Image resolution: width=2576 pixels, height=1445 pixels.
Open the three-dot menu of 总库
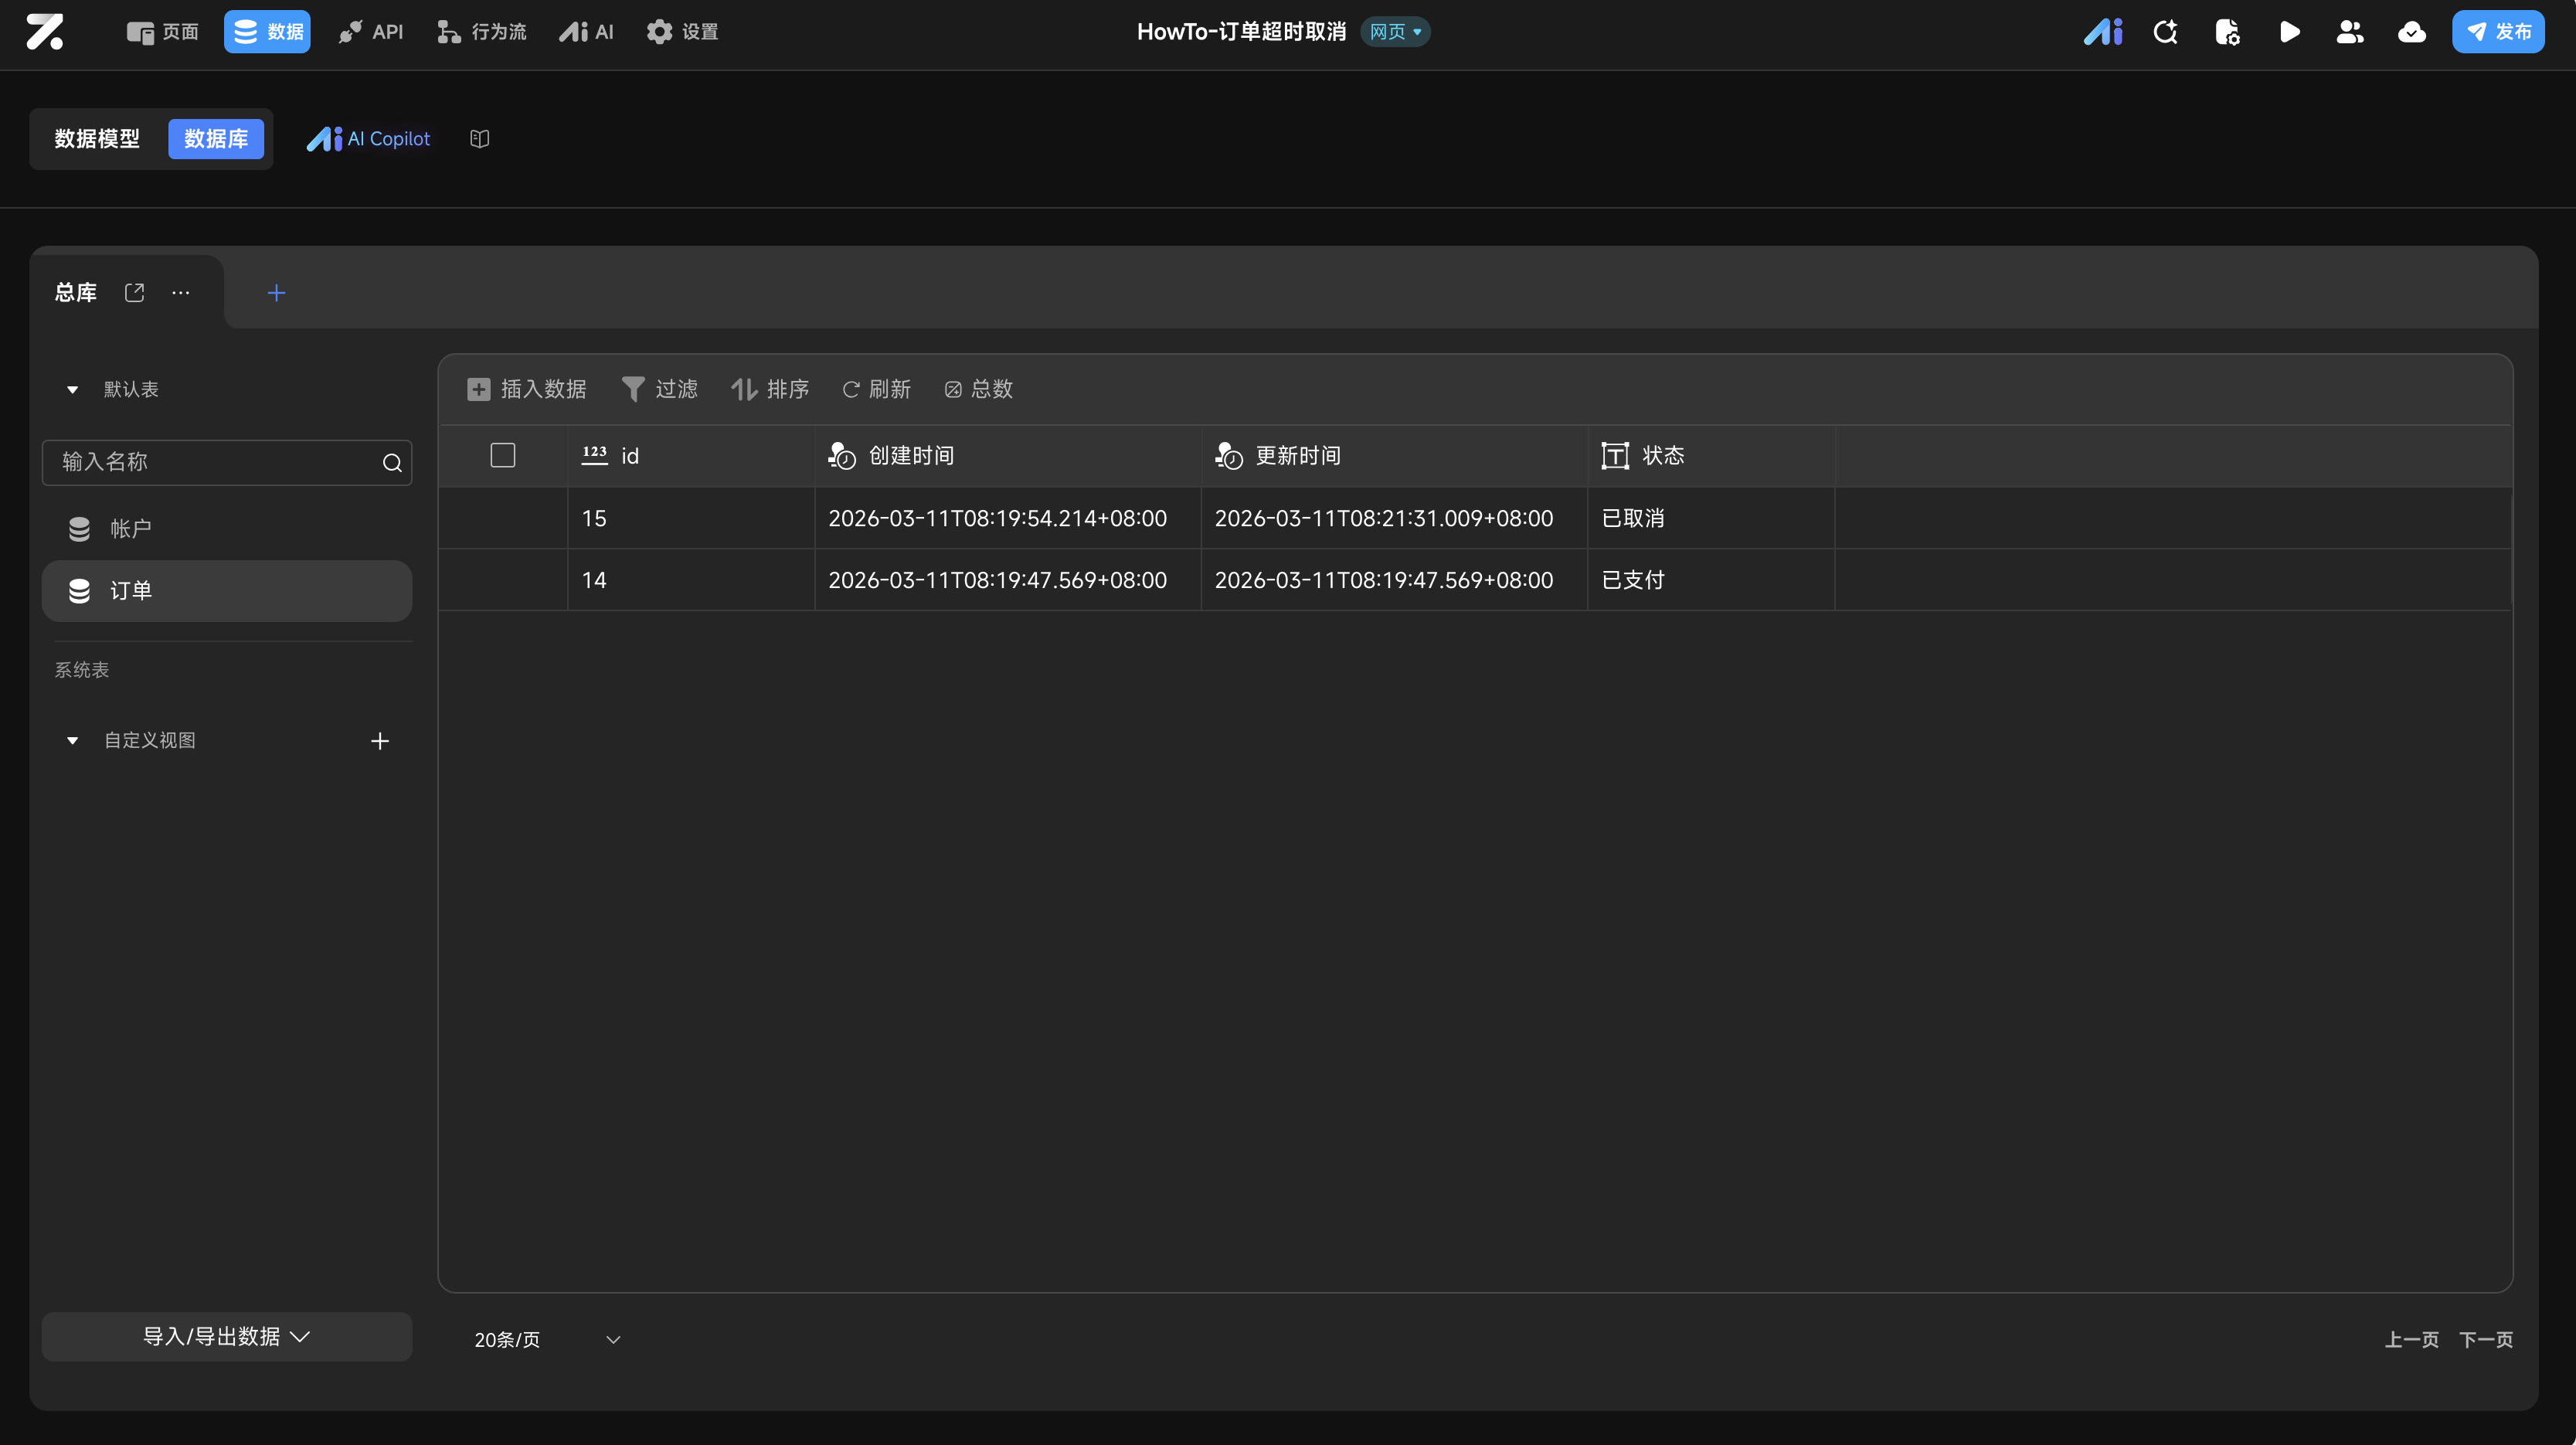(181, 292)
